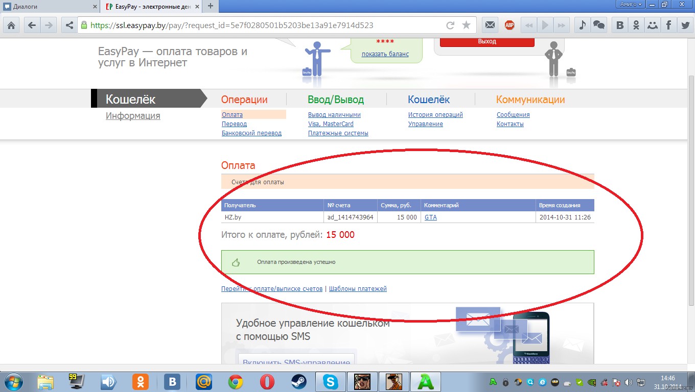Screen dimensions: 695x392
Task: Open the Платежные системы link
Action: [x=338, y=133]
